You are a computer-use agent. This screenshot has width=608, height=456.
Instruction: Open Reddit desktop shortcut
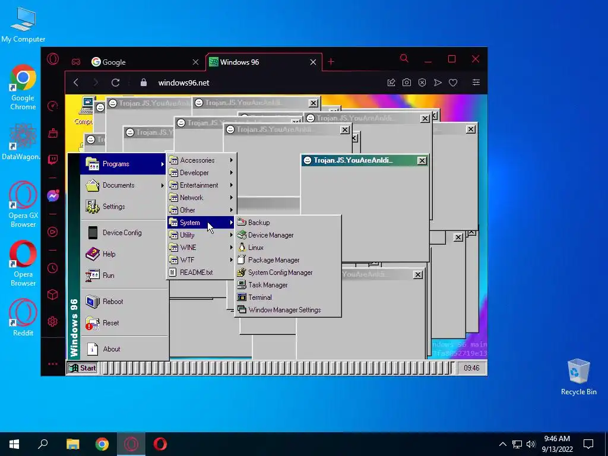[x=23, y=318]
